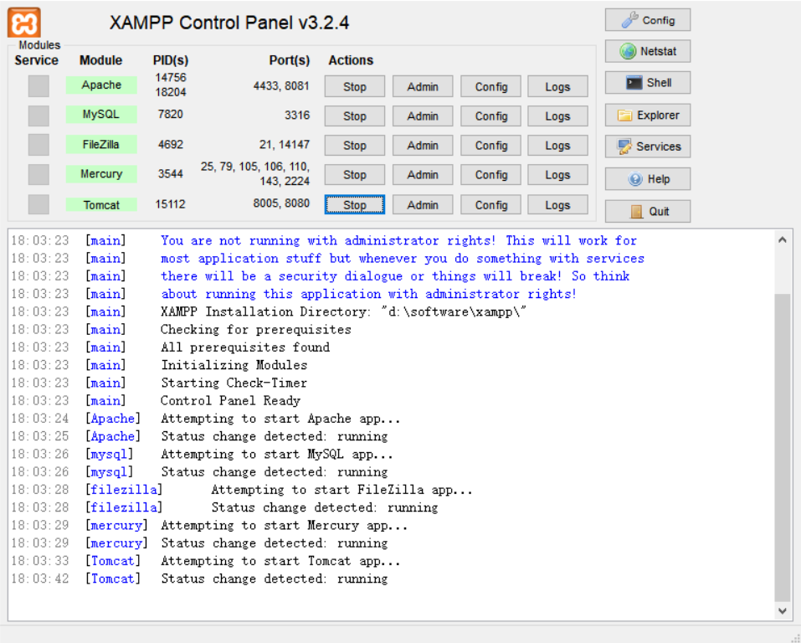This screenshot has height=643, width=801.
Task: Toggle the MySQL service checkbox
Action: click(39, 116)
